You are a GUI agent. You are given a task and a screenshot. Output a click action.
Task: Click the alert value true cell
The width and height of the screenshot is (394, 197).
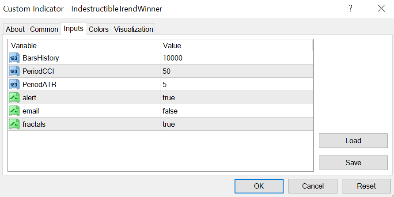(236, 98)
